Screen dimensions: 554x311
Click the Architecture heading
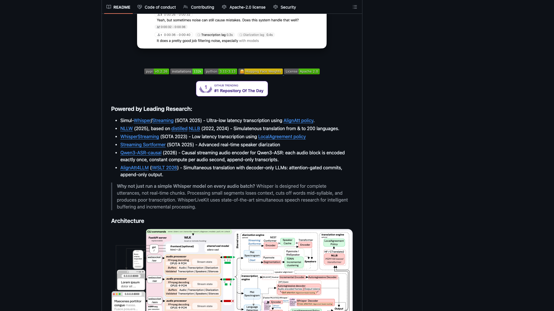[128, 221]
